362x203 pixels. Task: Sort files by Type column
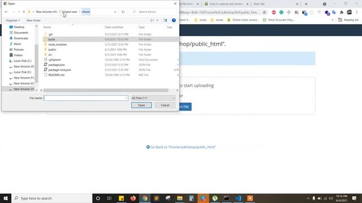(141, 27)
